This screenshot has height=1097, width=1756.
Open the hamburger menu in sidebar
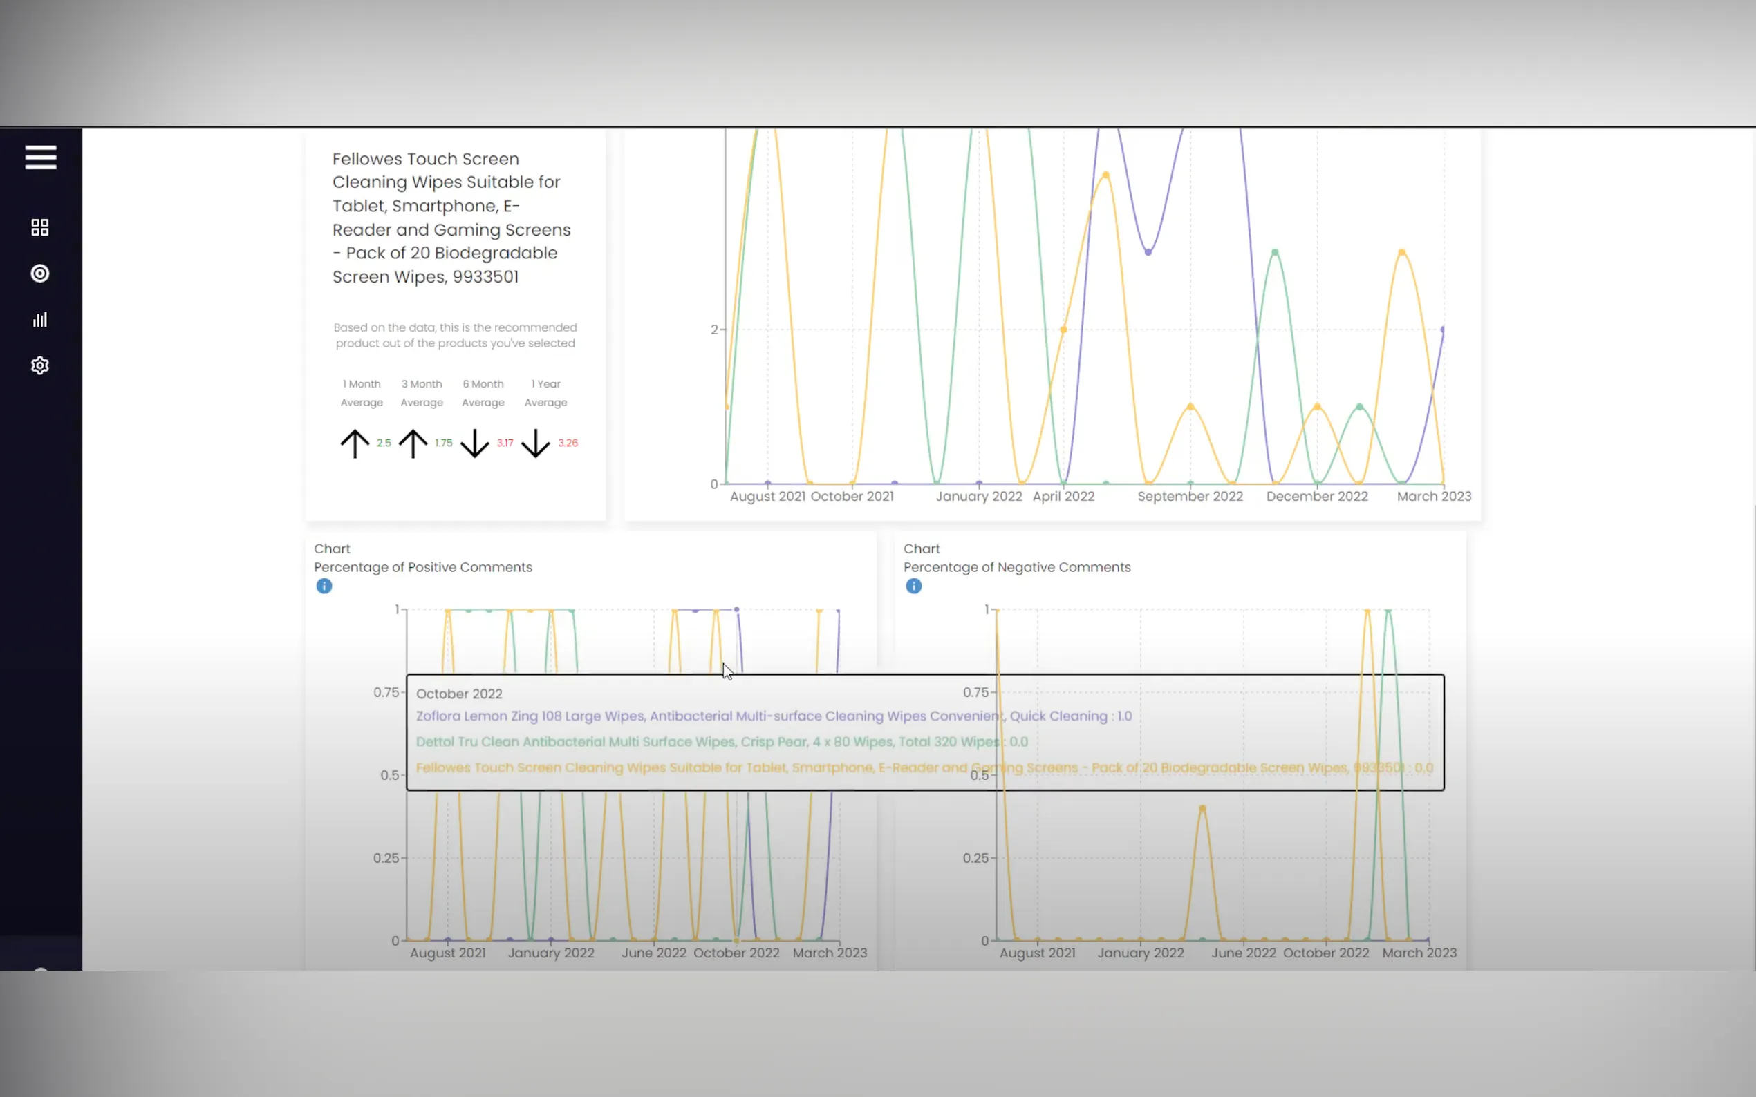click(41, 157)
